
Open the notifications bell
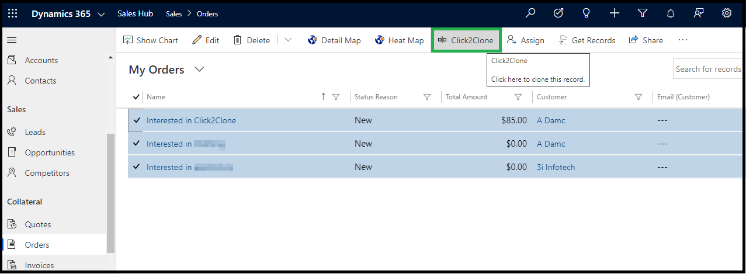point(671,13)
